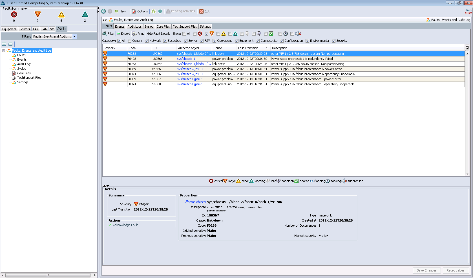Click the fault table scroll down arrow
This screenshot has height=278, width=473.
467,174
